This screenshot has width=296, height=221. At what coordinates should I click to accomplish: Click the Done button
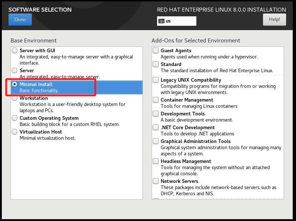point(20,20)
